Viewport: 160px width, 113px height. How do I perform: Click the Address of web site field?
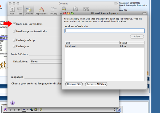pyautogui.click(x=105, y=31)
